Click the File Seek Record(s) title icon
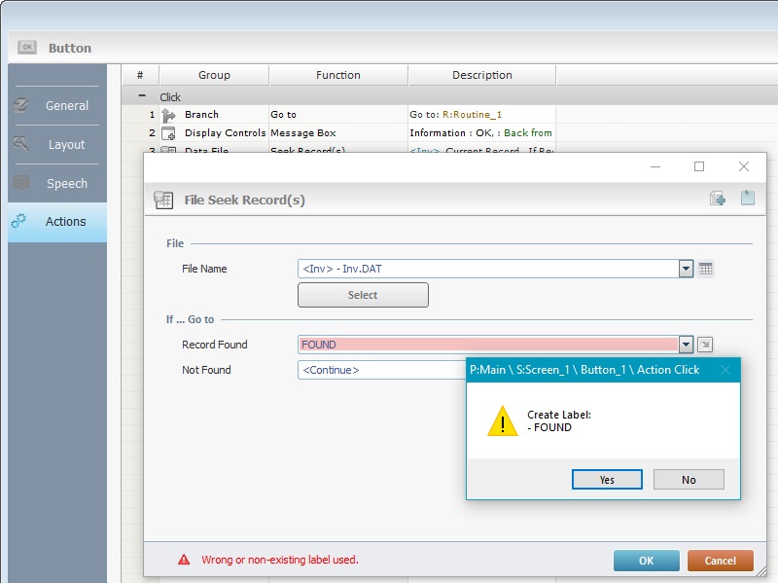Image resolution: width=778 pixels, height=583 pixels. point(163,200)
